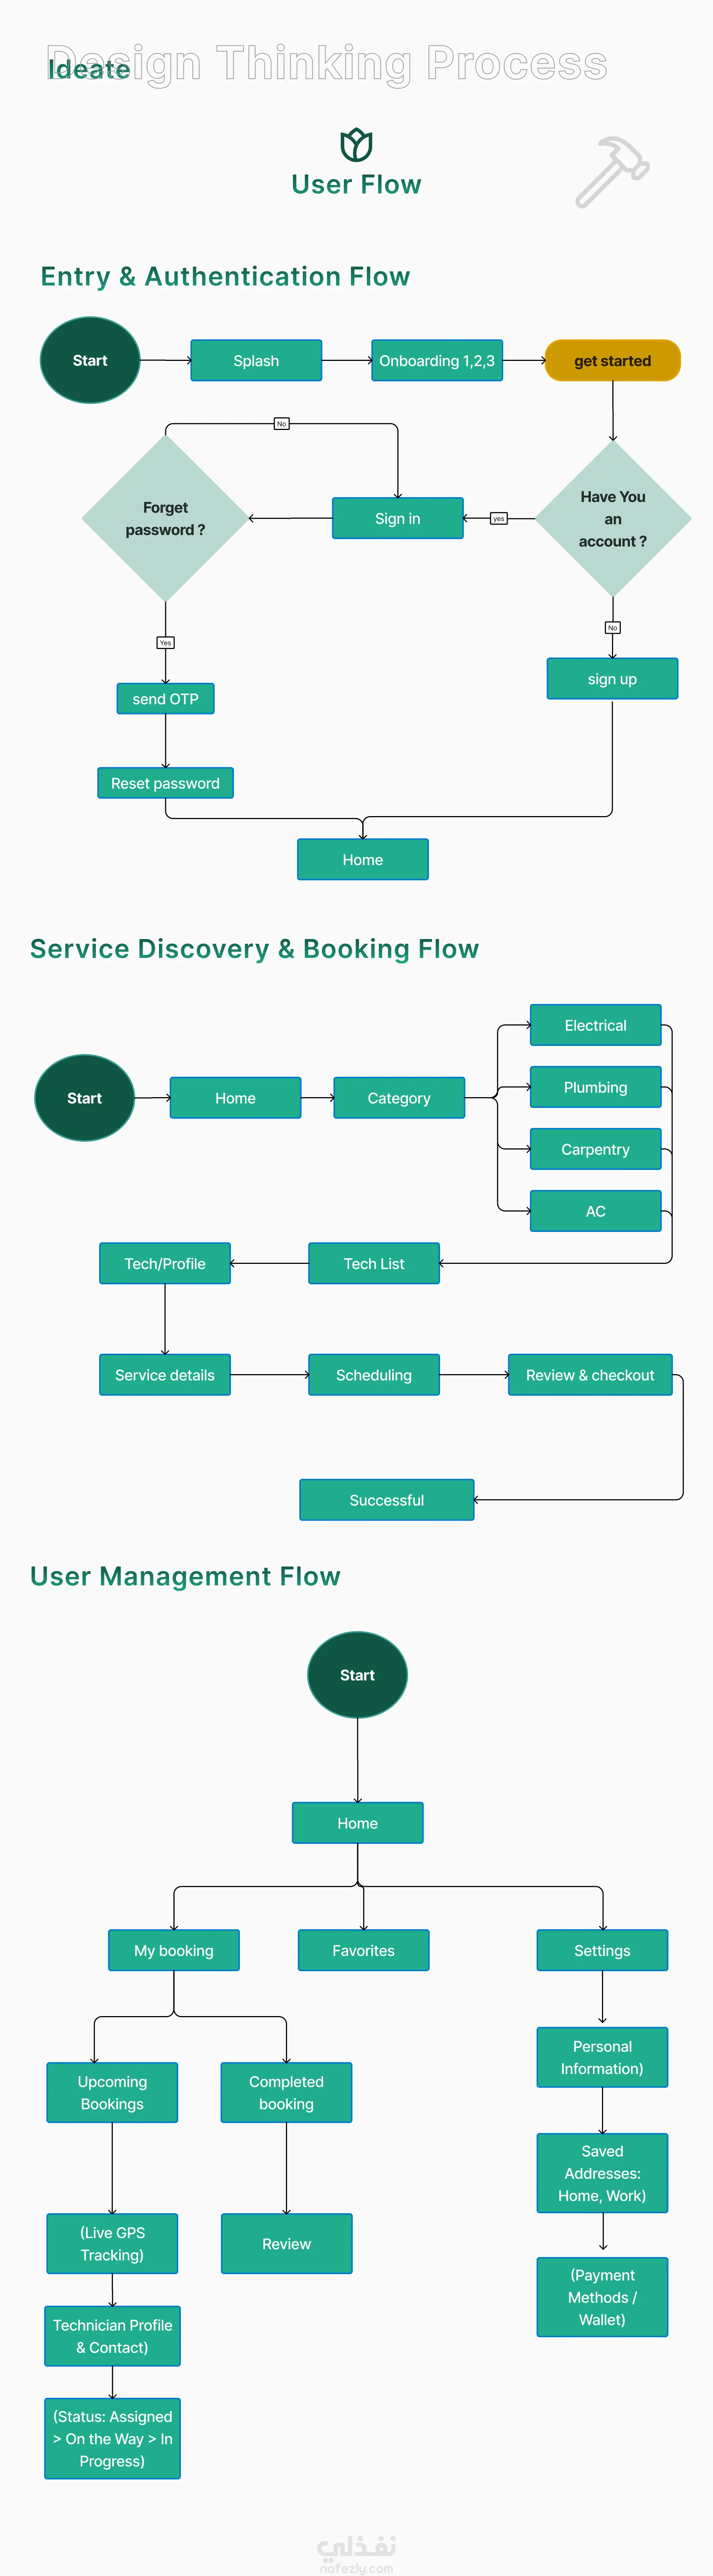Select the Category node
This screenshot has width=713, height=2576.
pyautogui.click(x=399, y=1098)
